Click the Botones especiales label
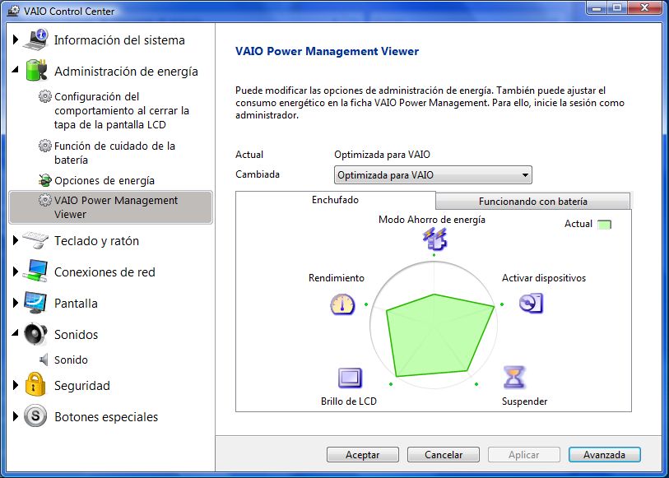The height and width of the screenshot is (478, 669). [x=106, y=416]
